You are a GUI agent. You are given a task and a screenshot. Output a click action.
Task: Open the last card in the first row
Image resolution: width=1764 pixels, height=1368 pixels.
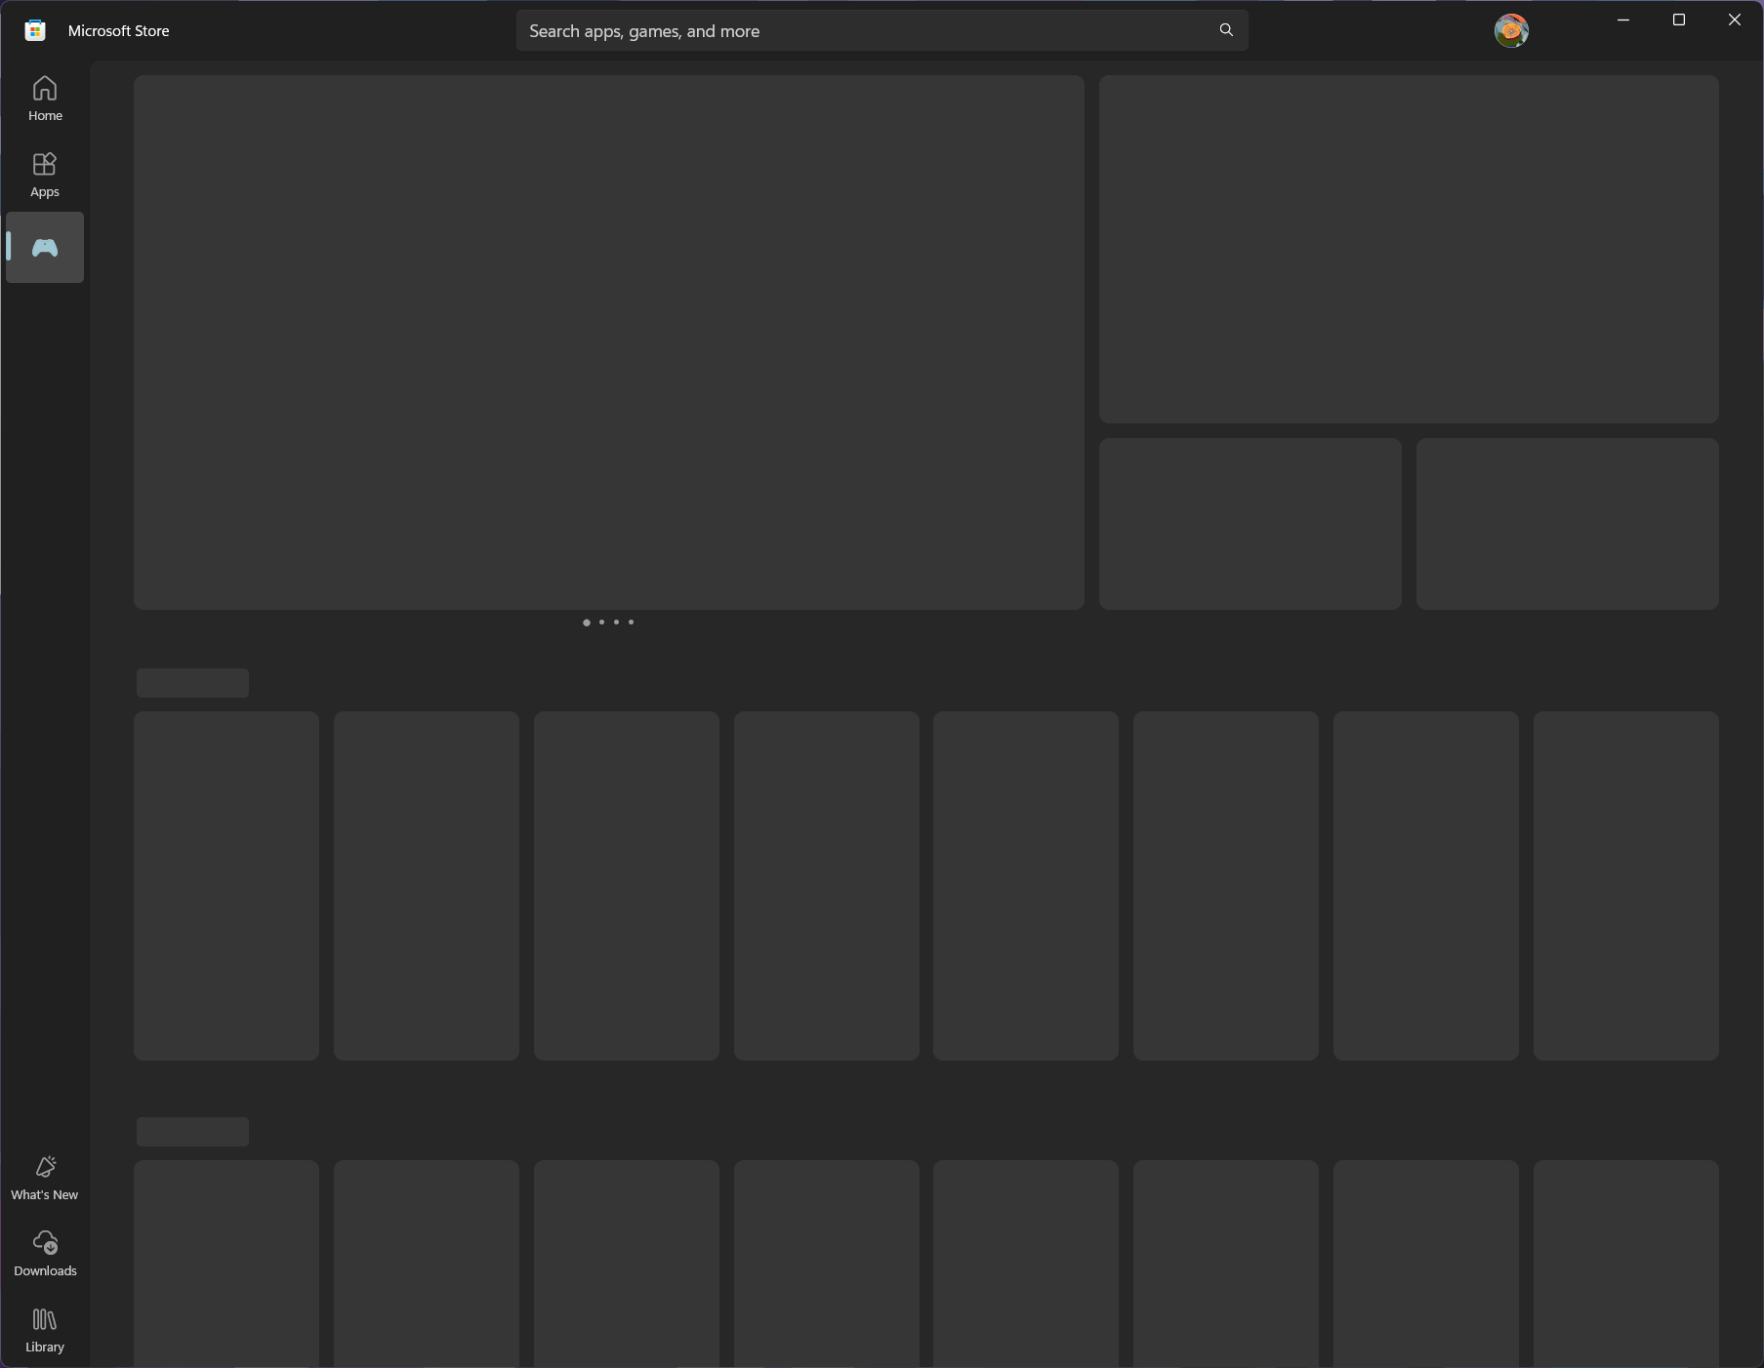tap(1625, 885)
